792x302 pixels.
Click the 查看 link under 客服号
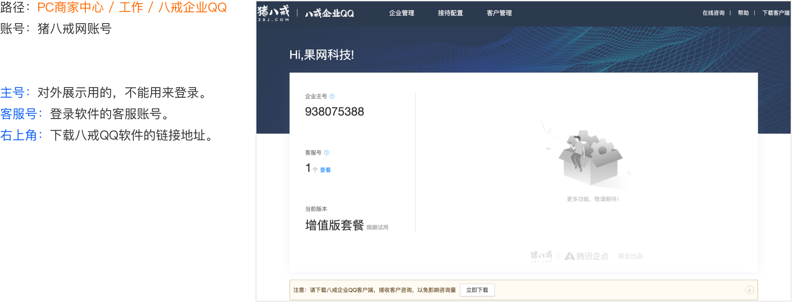pos(325,170)
